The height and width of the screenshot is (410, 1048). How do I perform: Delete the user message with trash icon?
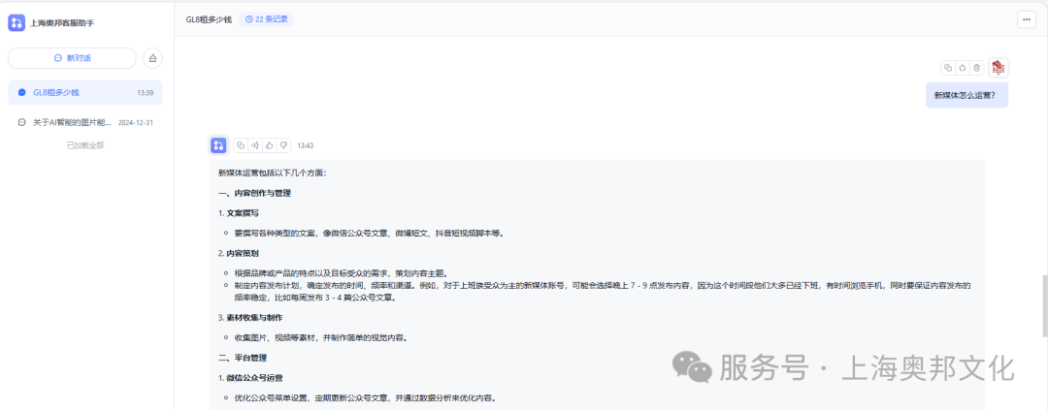coord(976,68)
